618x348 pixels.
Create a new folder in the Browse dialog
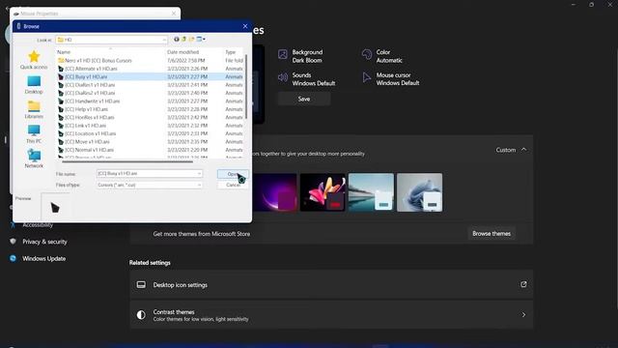(191, 40)
